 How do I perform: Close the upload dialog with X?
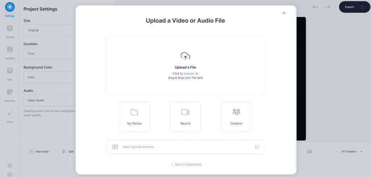pos(284,13)
